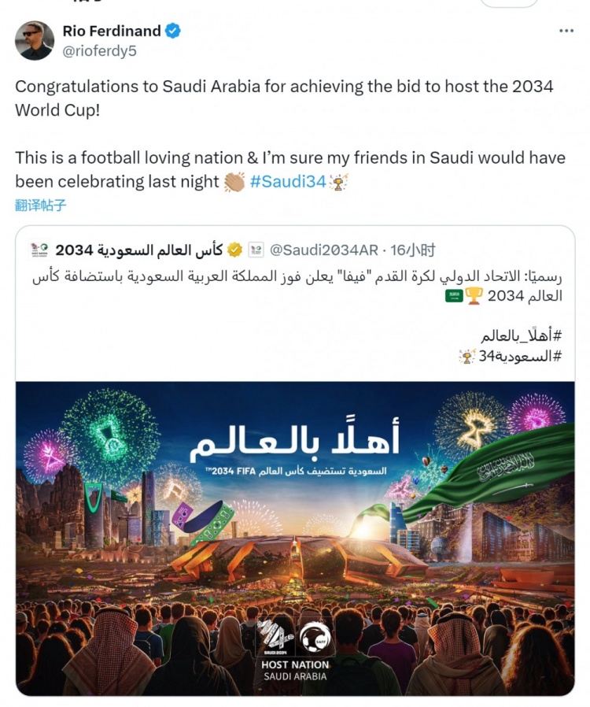Click trophy emoji after the #Saudi34 hashtag
Screen dimensions: 590x707
tap(339, 182)
